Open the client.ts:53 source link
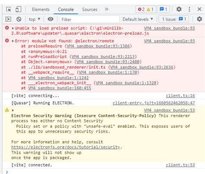205x174 pixels. click(x=180, y=165)
